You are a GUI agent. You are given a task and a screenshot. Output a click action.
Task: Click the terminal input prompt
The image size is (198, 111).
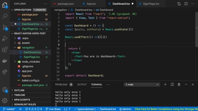[56, 105]
